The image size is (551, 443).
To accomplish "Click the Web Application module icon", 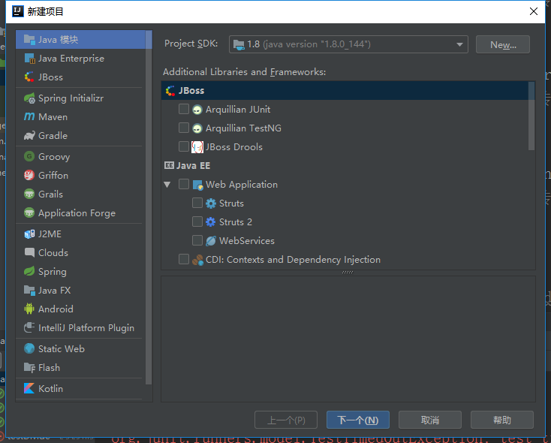I will pos(197,185).
